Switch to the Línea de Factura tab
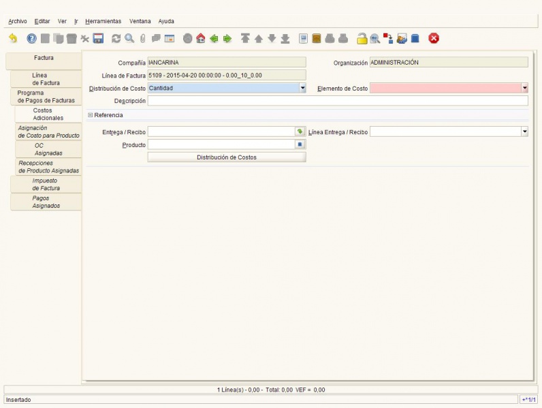This screenshot has height=408, width=542. pyautogui.click(x=46, y=79)
